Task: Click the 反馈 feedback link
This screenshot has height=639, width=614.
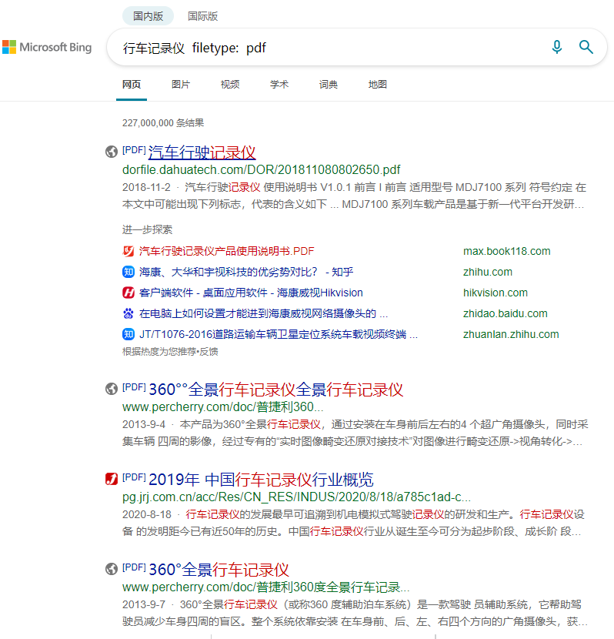Action: click(x=209, y=351)
